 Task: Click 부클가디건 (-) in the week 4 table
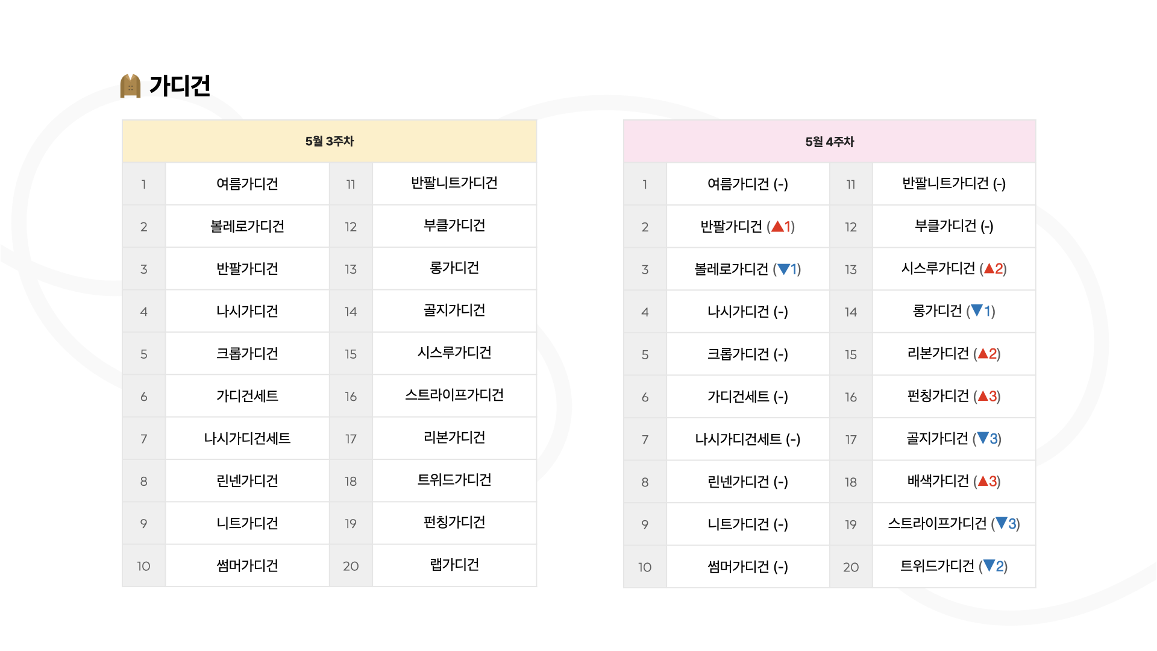pyautogui.click(x=954, y=226)
